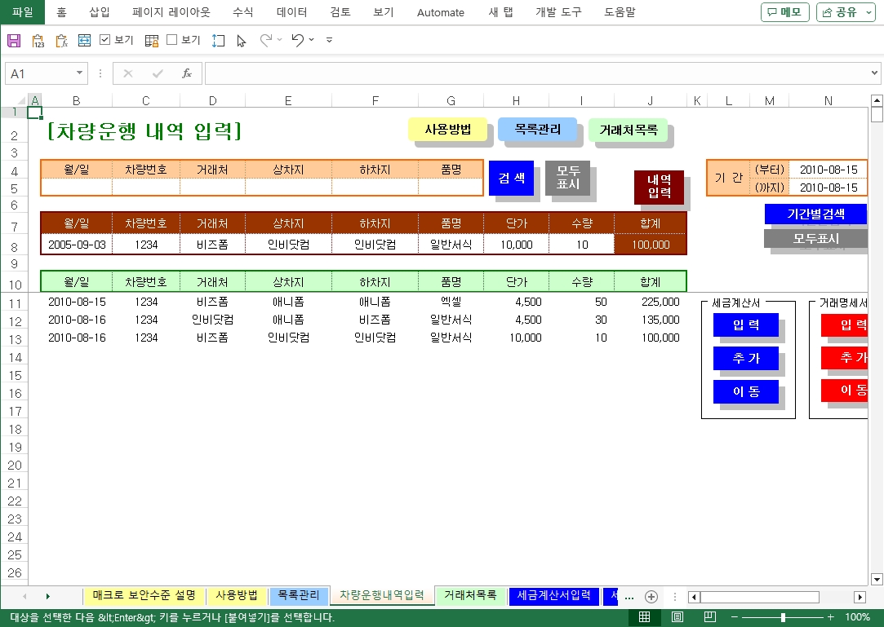Expand the Undo history dropdown arrow

312,40
